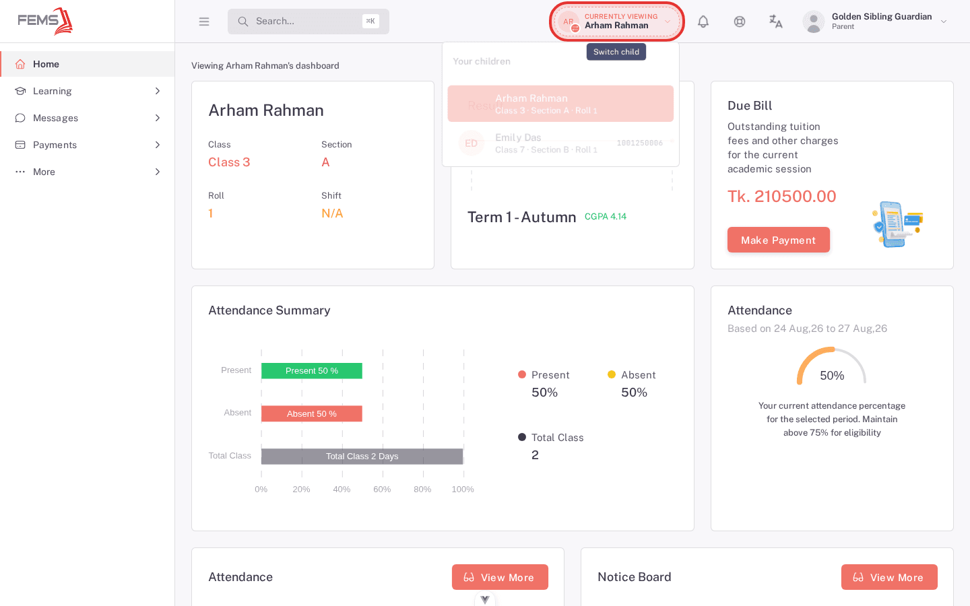This screenshot has height=606, width=970.
Task: Click the Total Class 2 Days bar
Action: [362, 457]
